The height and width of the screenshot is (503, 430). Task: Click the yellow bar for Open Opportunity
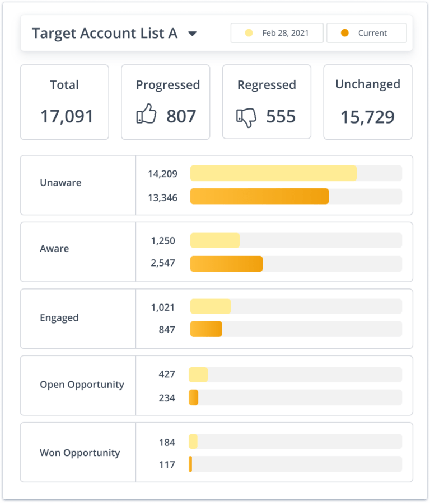[199, 374]
